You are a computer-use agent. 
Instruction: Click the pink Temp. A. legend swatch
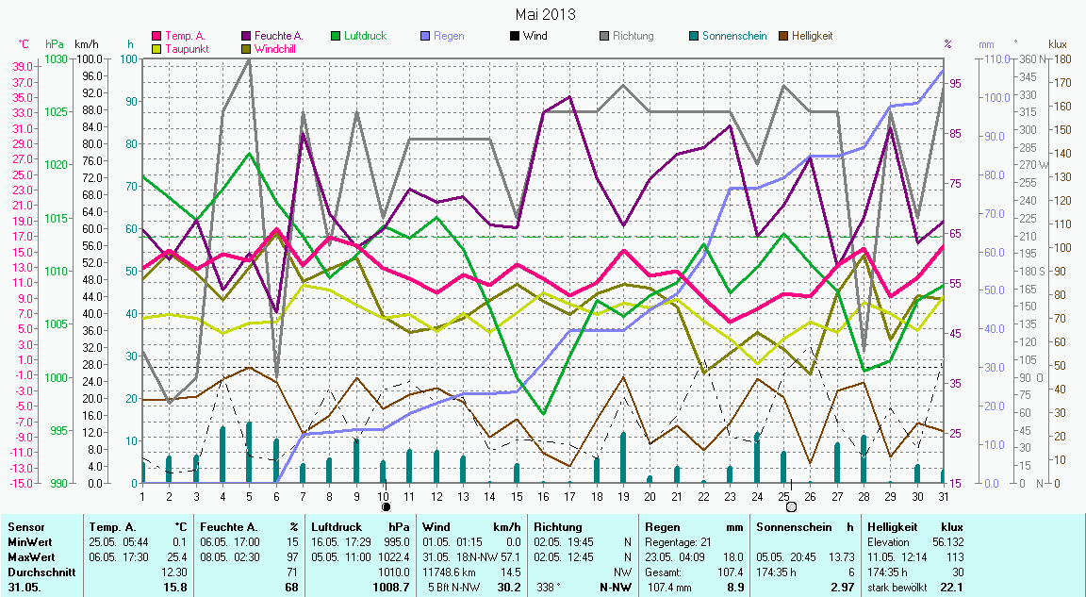pyautogui.click(x=157, y=36)
